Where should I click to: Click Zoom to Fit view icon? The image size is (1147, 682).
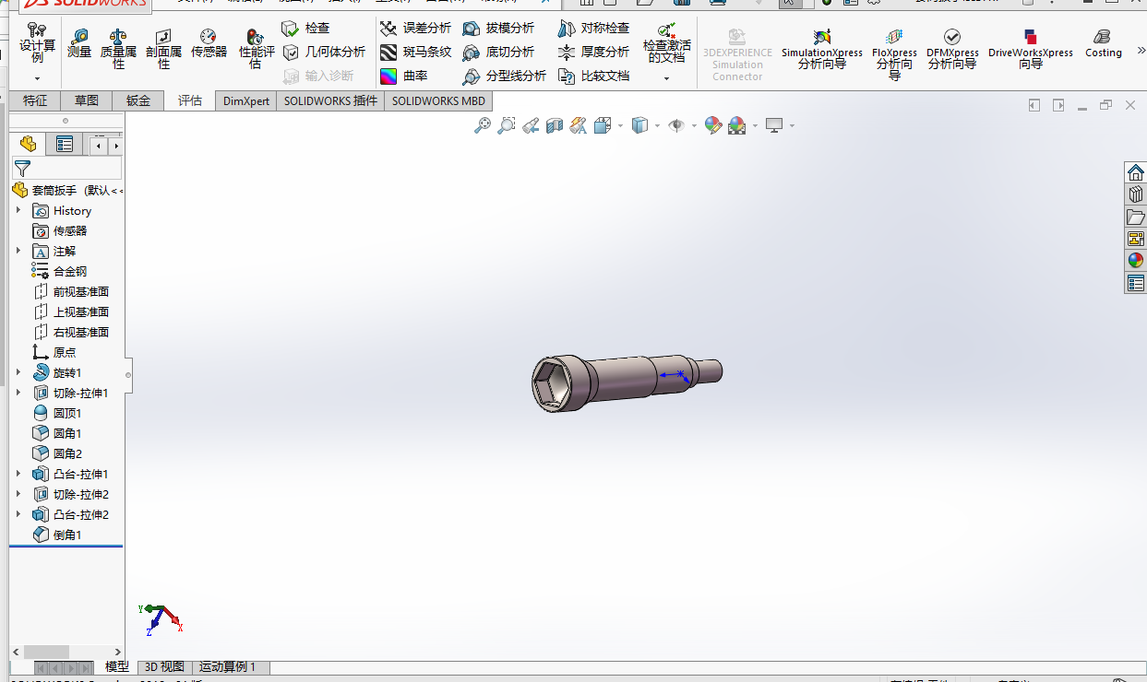[483, 125]
